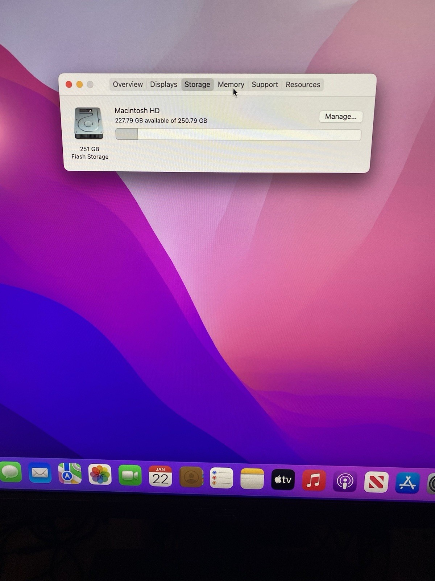Open the Resources tab
Viewport: 435px width, 581px height.
click(303, 85)
